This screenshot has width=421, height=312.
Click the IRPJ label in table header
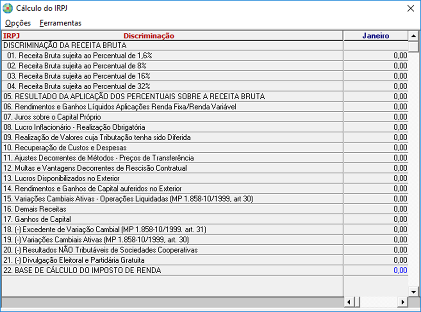[11, 36]
